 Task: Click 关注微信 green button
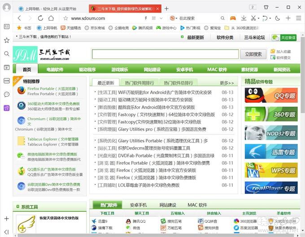[x=284, y=38]
